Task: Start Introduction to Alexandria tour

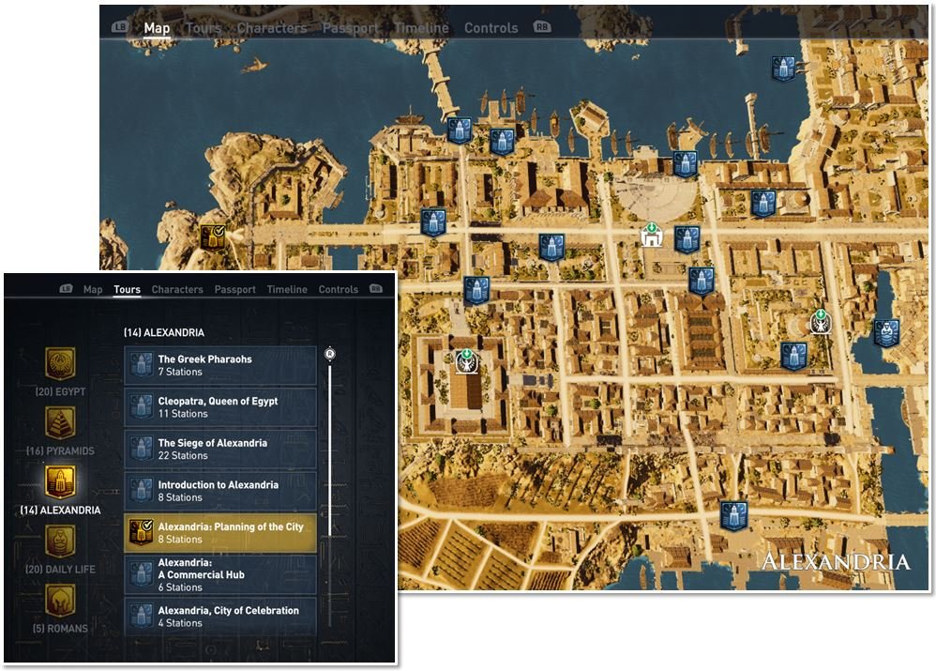Action: 220,491
